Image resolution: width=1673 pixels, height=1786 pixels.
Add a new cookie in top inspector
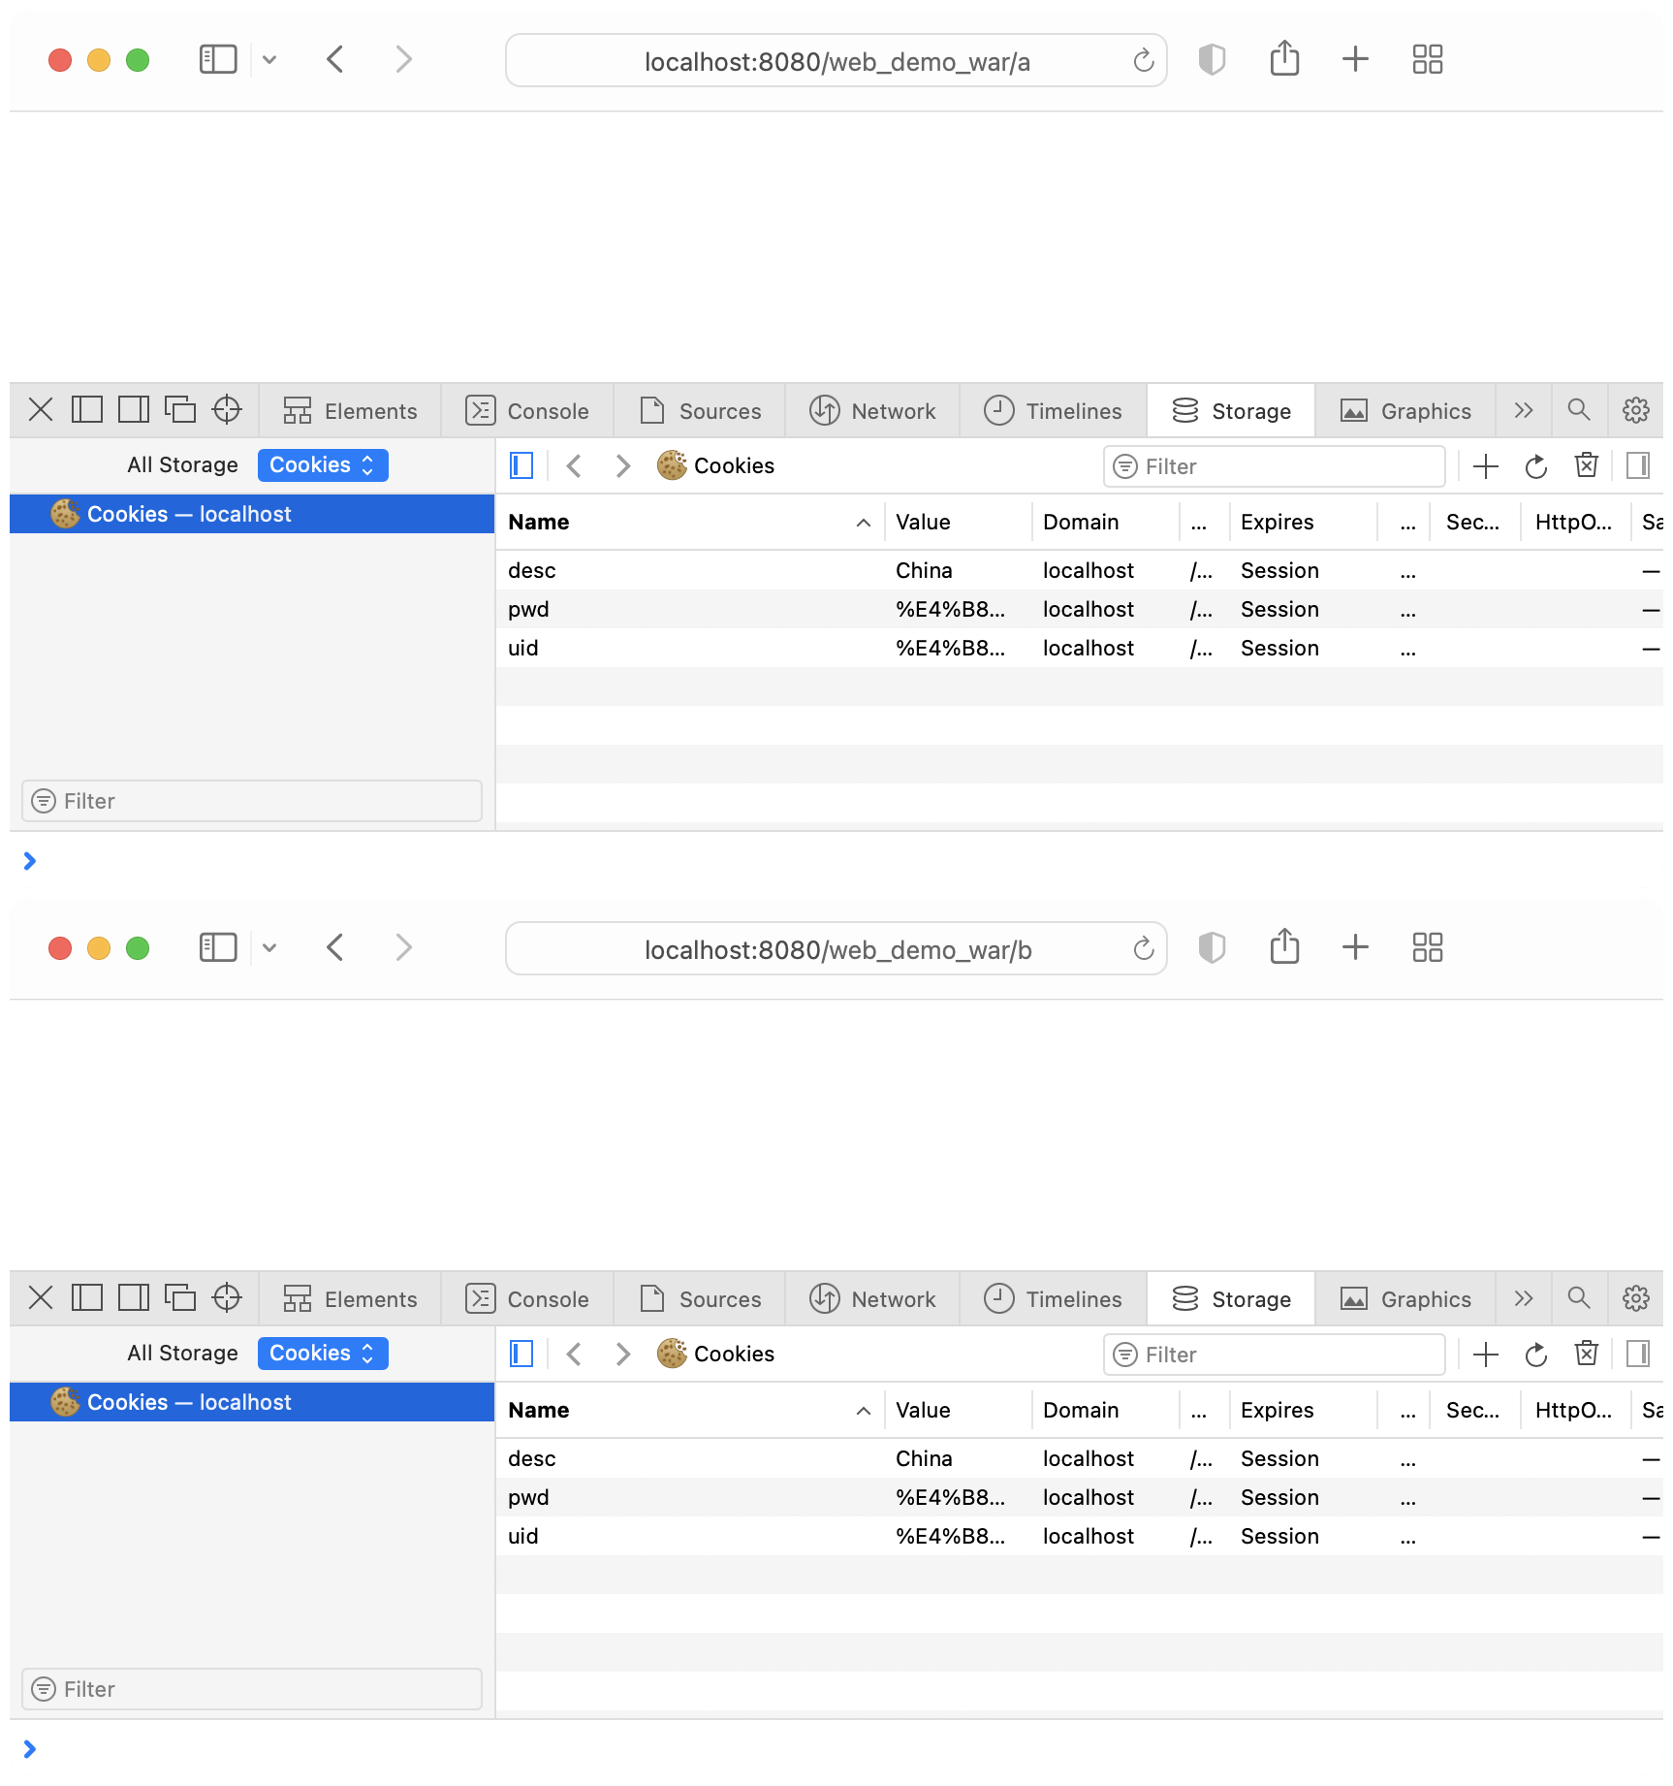pyautogui.click(x=1485, y=466)
